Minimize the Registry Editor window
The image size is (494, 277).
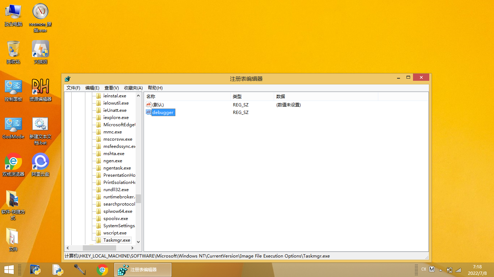(399, 78)
